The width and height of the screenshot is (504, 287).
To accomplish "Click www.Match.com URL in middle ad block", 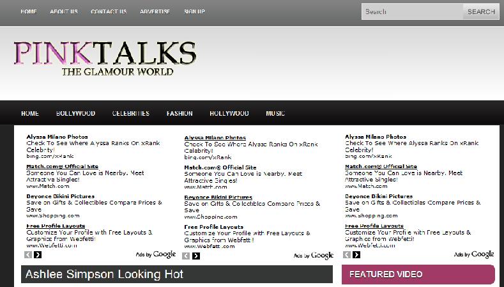I will tap(206, 187).
